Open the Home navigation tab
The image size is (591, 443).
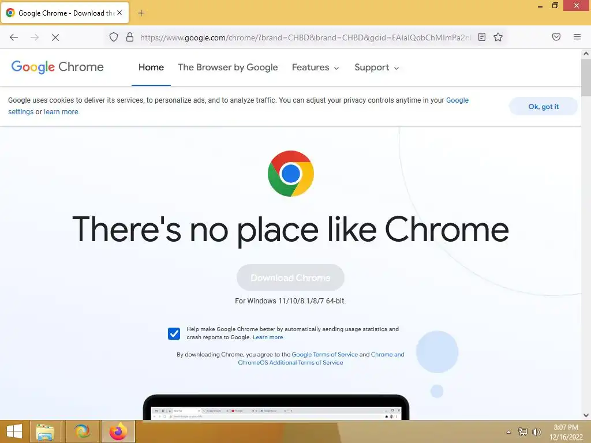tap(151, 67)
